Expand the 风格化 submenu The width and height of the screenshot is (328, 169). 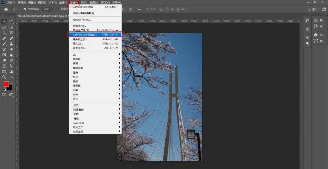coord(95,59)
